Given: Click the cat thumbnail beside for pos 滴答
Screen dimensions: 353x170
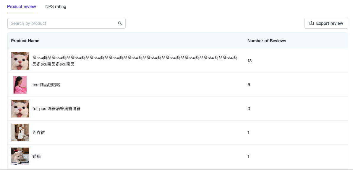Looking at the screenshot, I should [20, 109].
